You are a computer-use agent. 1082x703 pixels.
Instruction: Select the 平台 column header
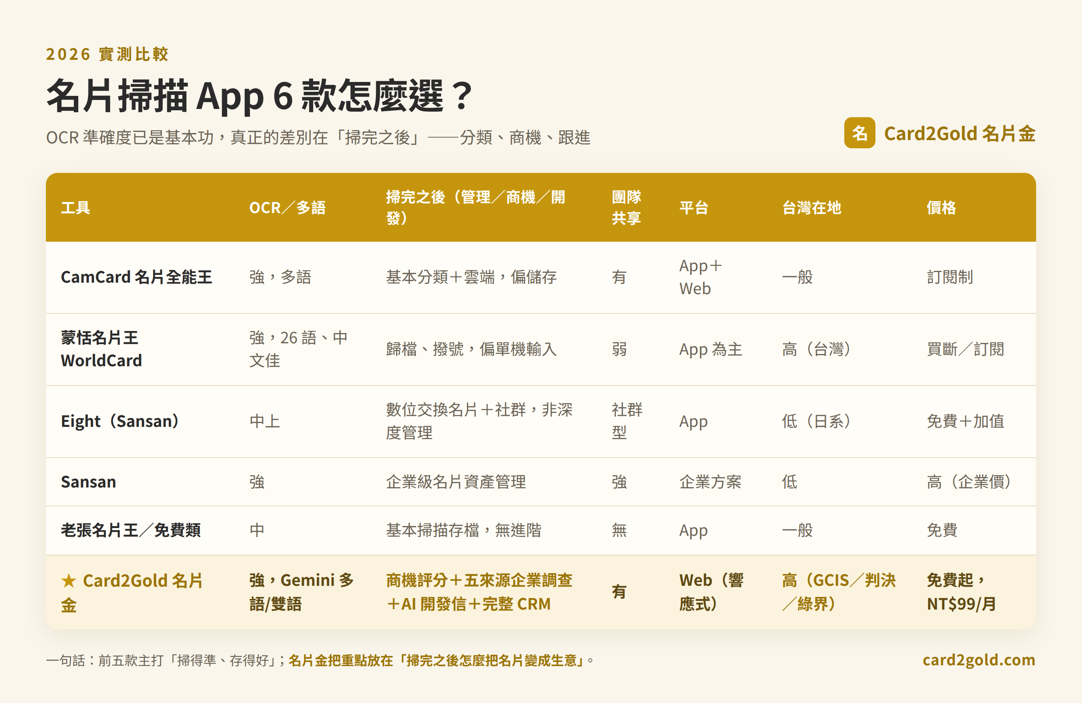[x=694, y=208]
